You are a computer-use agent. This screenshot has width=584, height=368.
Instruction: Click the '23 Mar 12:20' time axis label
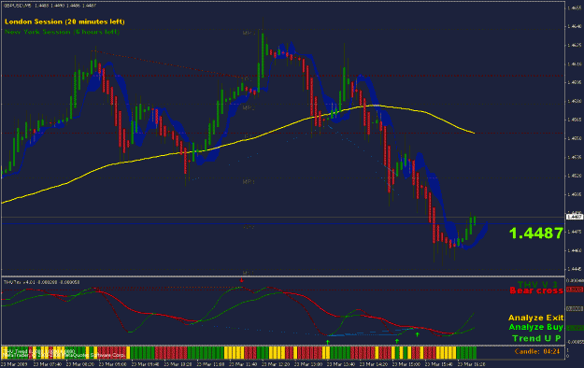tap(276, 364)
